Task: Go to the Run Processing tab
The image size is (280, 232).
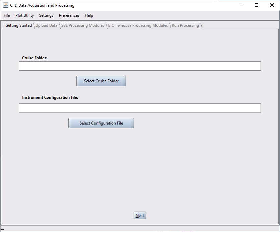Action: (x=185, y=25)
